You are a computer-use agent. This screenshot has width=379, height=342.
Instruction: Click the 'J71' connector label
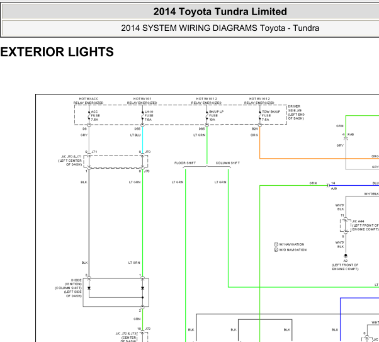[x=94, y=152]
